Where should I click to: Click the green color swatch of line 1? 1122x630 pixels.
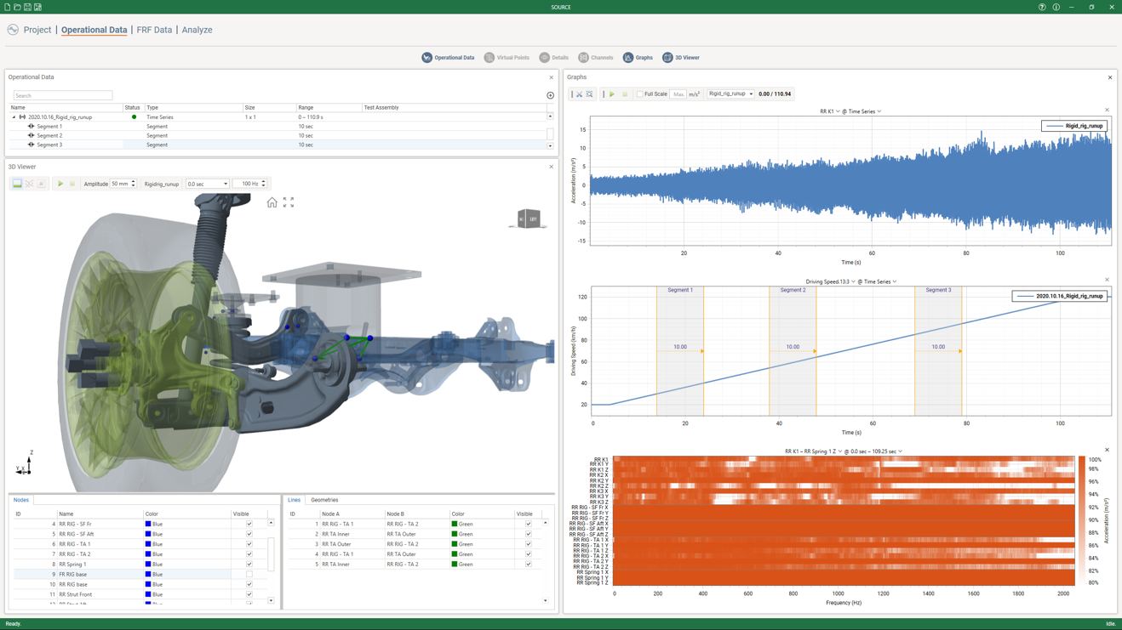coord(455,524)
